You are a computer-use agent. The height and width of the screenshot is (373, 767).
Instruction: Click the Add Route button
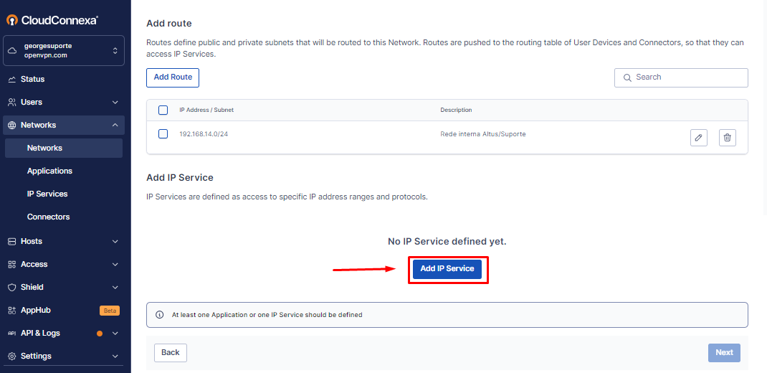tap(173, 77)
